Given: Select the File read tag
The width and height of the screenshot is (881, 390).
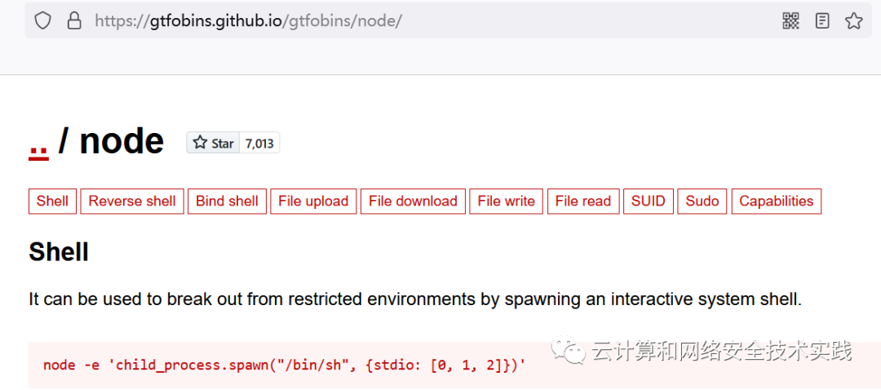Looking at the screenshot, I should pyautogui.click(x=583, y=202).
